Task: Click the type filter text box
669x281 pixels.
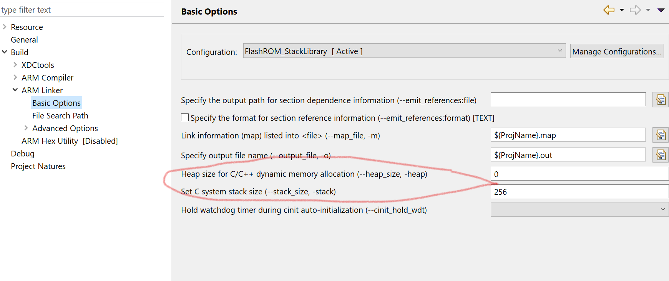Action: (82, 10)
